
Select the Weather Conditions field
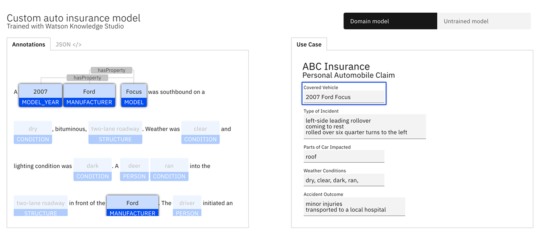tap(344, 180)
